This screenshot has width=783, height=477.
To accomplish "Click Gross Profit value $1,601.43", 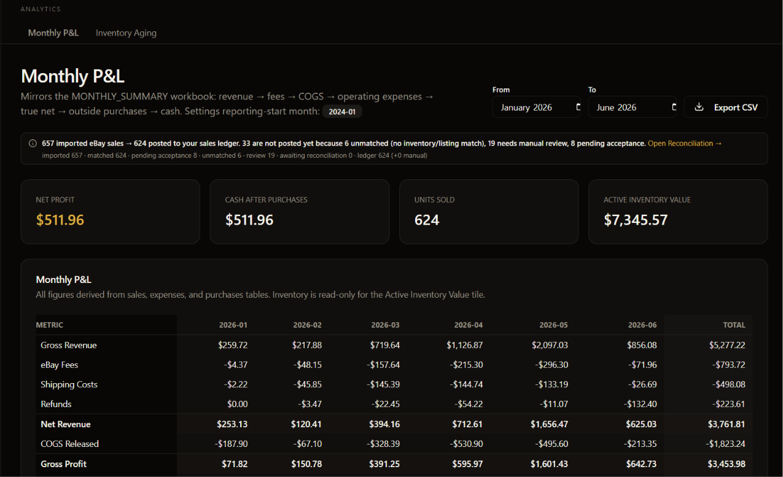I will pyautogui.click(x=550, y=464).
